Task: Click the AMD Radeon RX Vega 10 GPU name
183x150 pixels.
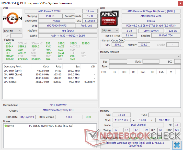Action: (x=151, y=11)
